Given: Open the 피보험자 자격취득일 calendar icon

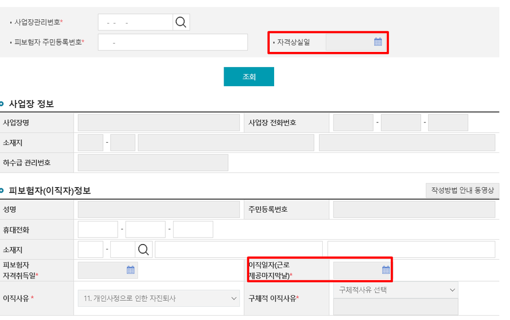Looking at the screenshot, I should [130, 270].
